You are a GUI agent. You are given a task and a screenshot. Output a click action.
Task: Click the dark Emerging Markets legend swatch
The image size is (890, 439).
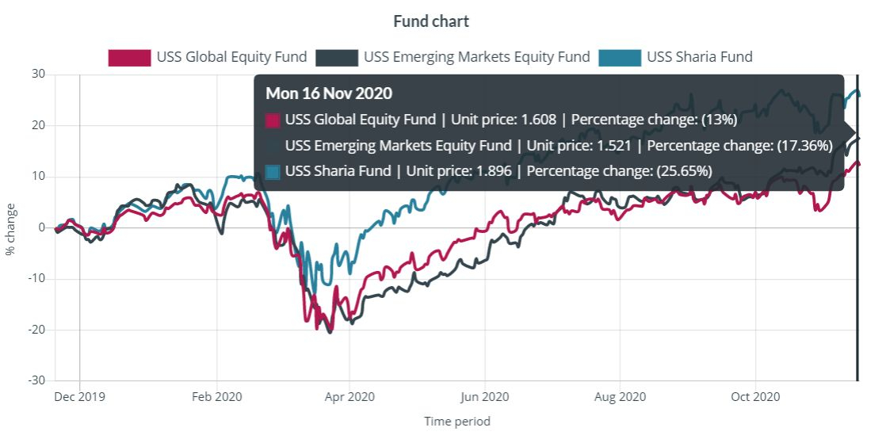click(336, 57)
